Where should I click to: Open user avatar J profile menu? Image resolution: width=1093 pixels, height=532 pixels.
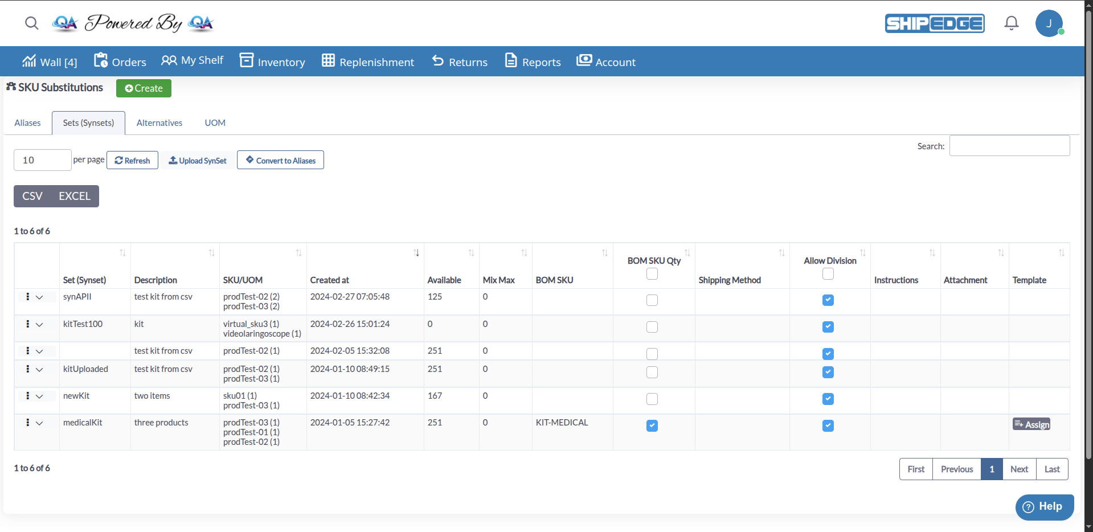pyautogui.click(x=1049, y=23)
